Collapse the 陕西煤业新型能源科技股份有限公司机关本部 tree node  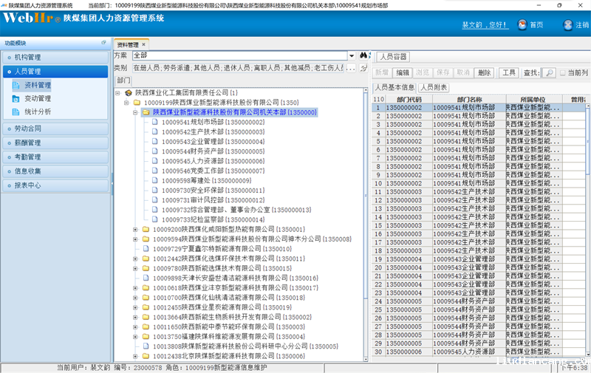tap(135, 112)
